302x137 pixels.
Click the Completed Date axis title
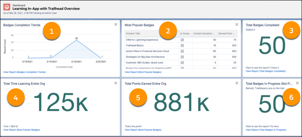click(x=64, y=67)
